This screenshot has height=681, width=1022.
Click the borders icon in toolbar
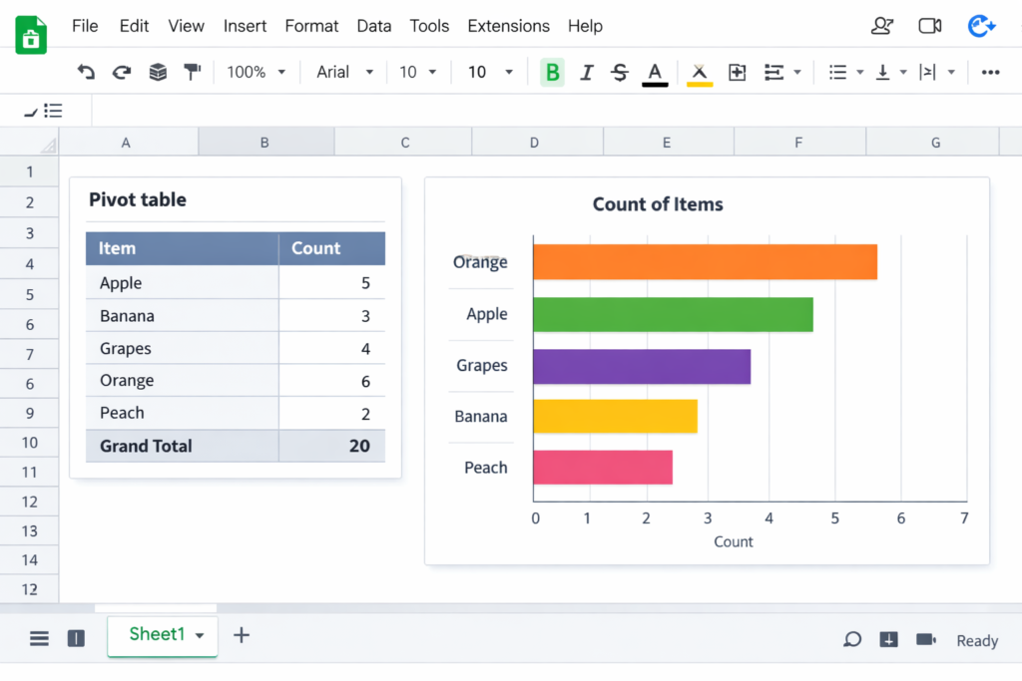[738, 72]
